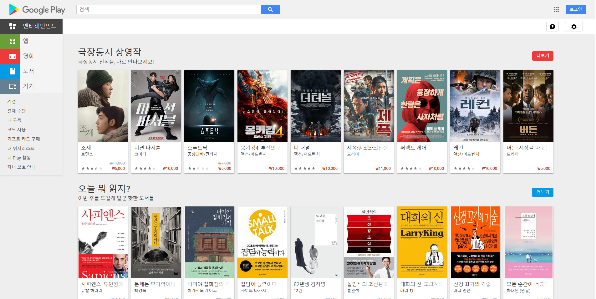This screenshot has width=596, height=299.
Task: Open the 퍼펙트 케어 movie poster
Action: point(422,106)
